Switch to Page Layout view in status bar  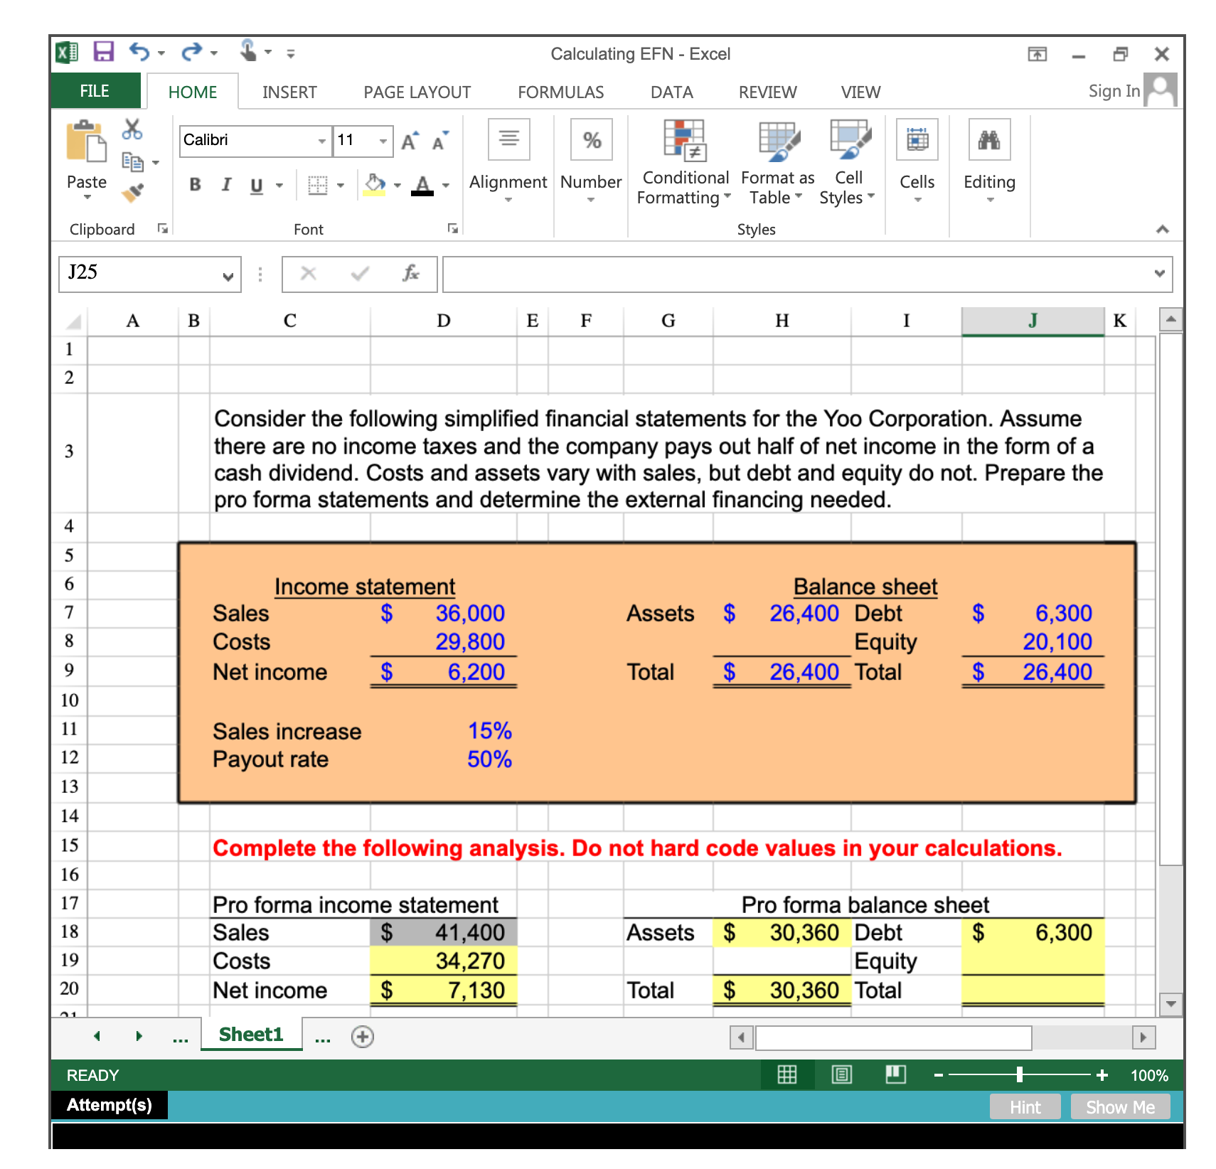coord(841,1074)
